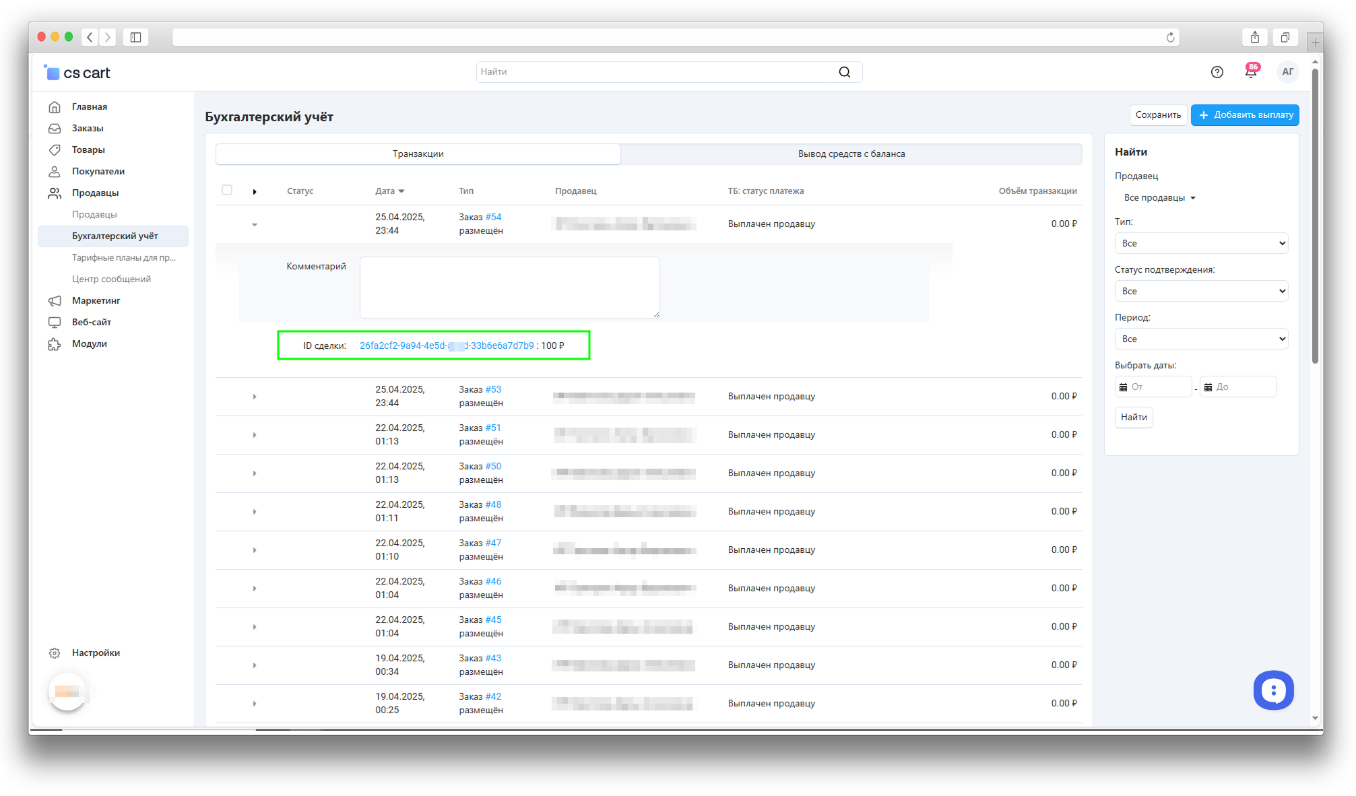This screenshot has width=1356, height=796.
Task: Toggle the browser sidebar icon
Action: point(135,37)
